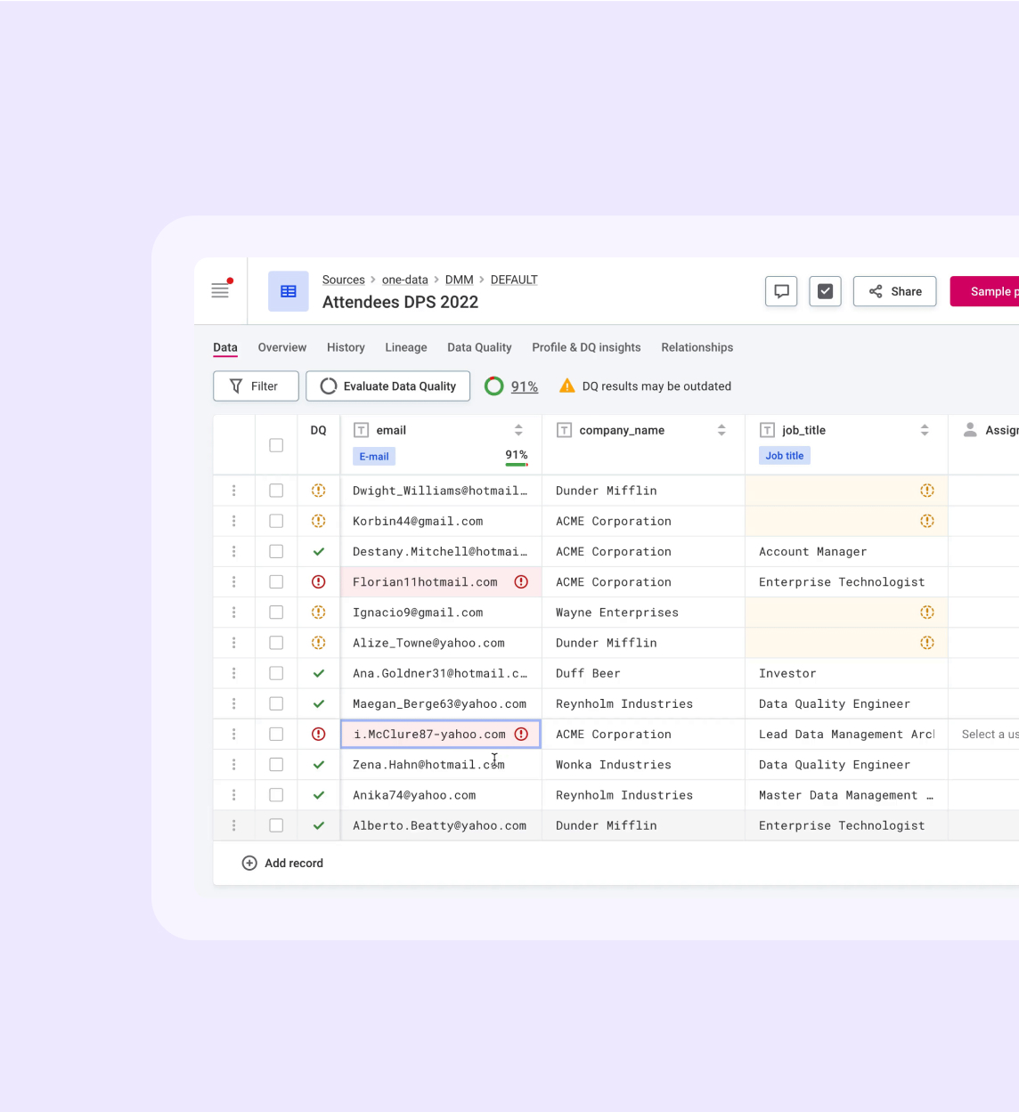Select checkbox for Alberto.Beatty@yahoo.com row
The width and height of the screenshot is (1019, 1112).
tap(276, 825)
